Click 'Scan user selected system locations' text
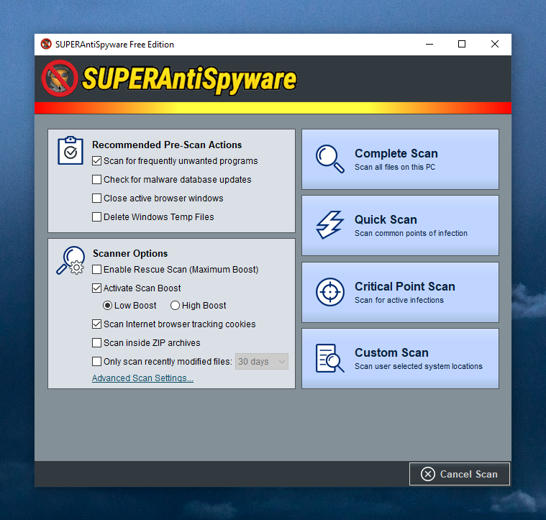The width and height of the screenshot is (546, 520). 418,366
